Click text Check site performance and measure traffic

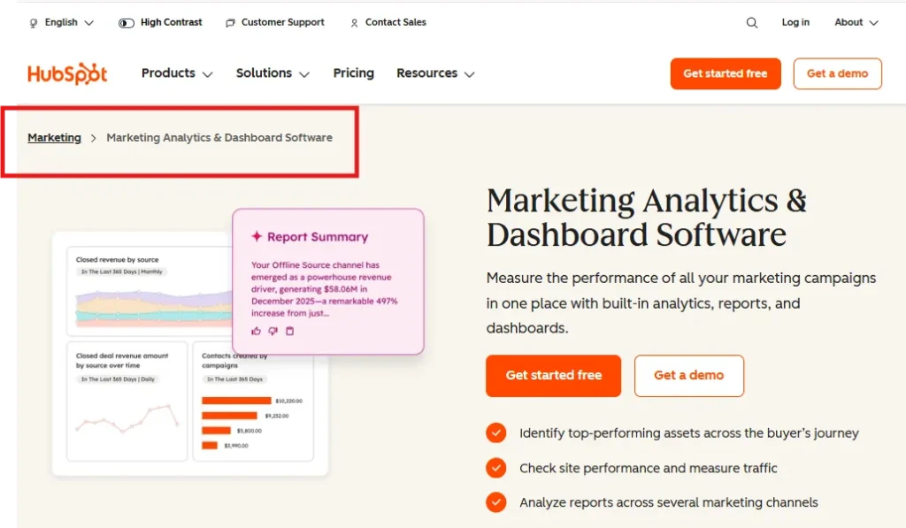click(x=649, y=468)
